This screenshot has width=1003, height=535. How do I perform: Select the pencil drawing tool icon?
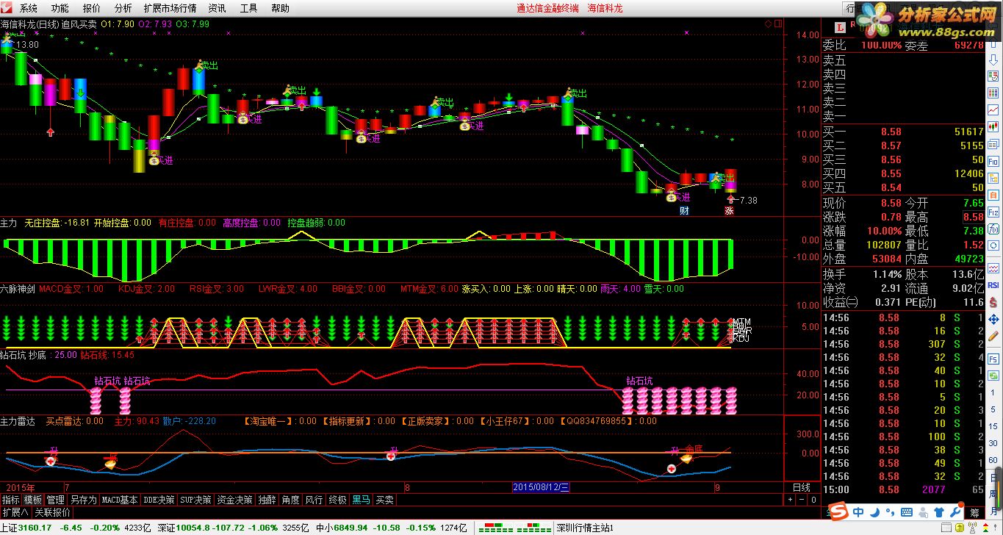click(x=993, y=336)
